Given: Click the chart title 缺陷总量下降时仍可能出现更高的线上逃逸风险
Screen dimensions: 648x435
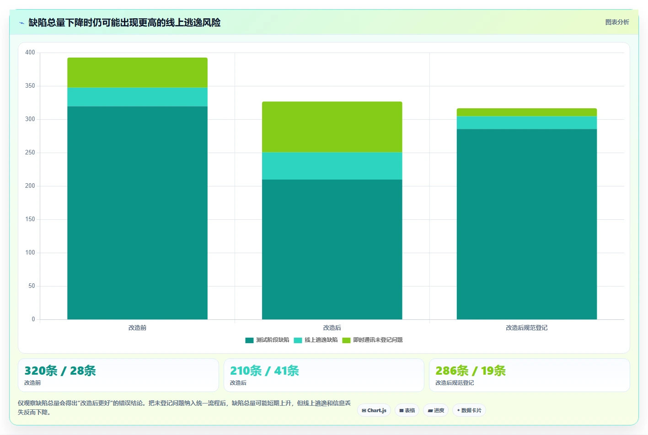Looking at the screenshot, I should pyautogui.click(x=124, y=22).
